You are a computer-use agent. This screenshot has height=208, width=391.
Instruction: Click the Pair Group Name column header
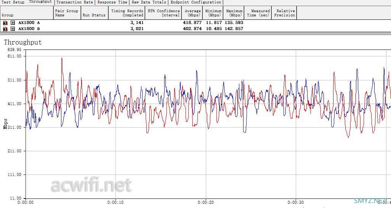click(67, 13)
